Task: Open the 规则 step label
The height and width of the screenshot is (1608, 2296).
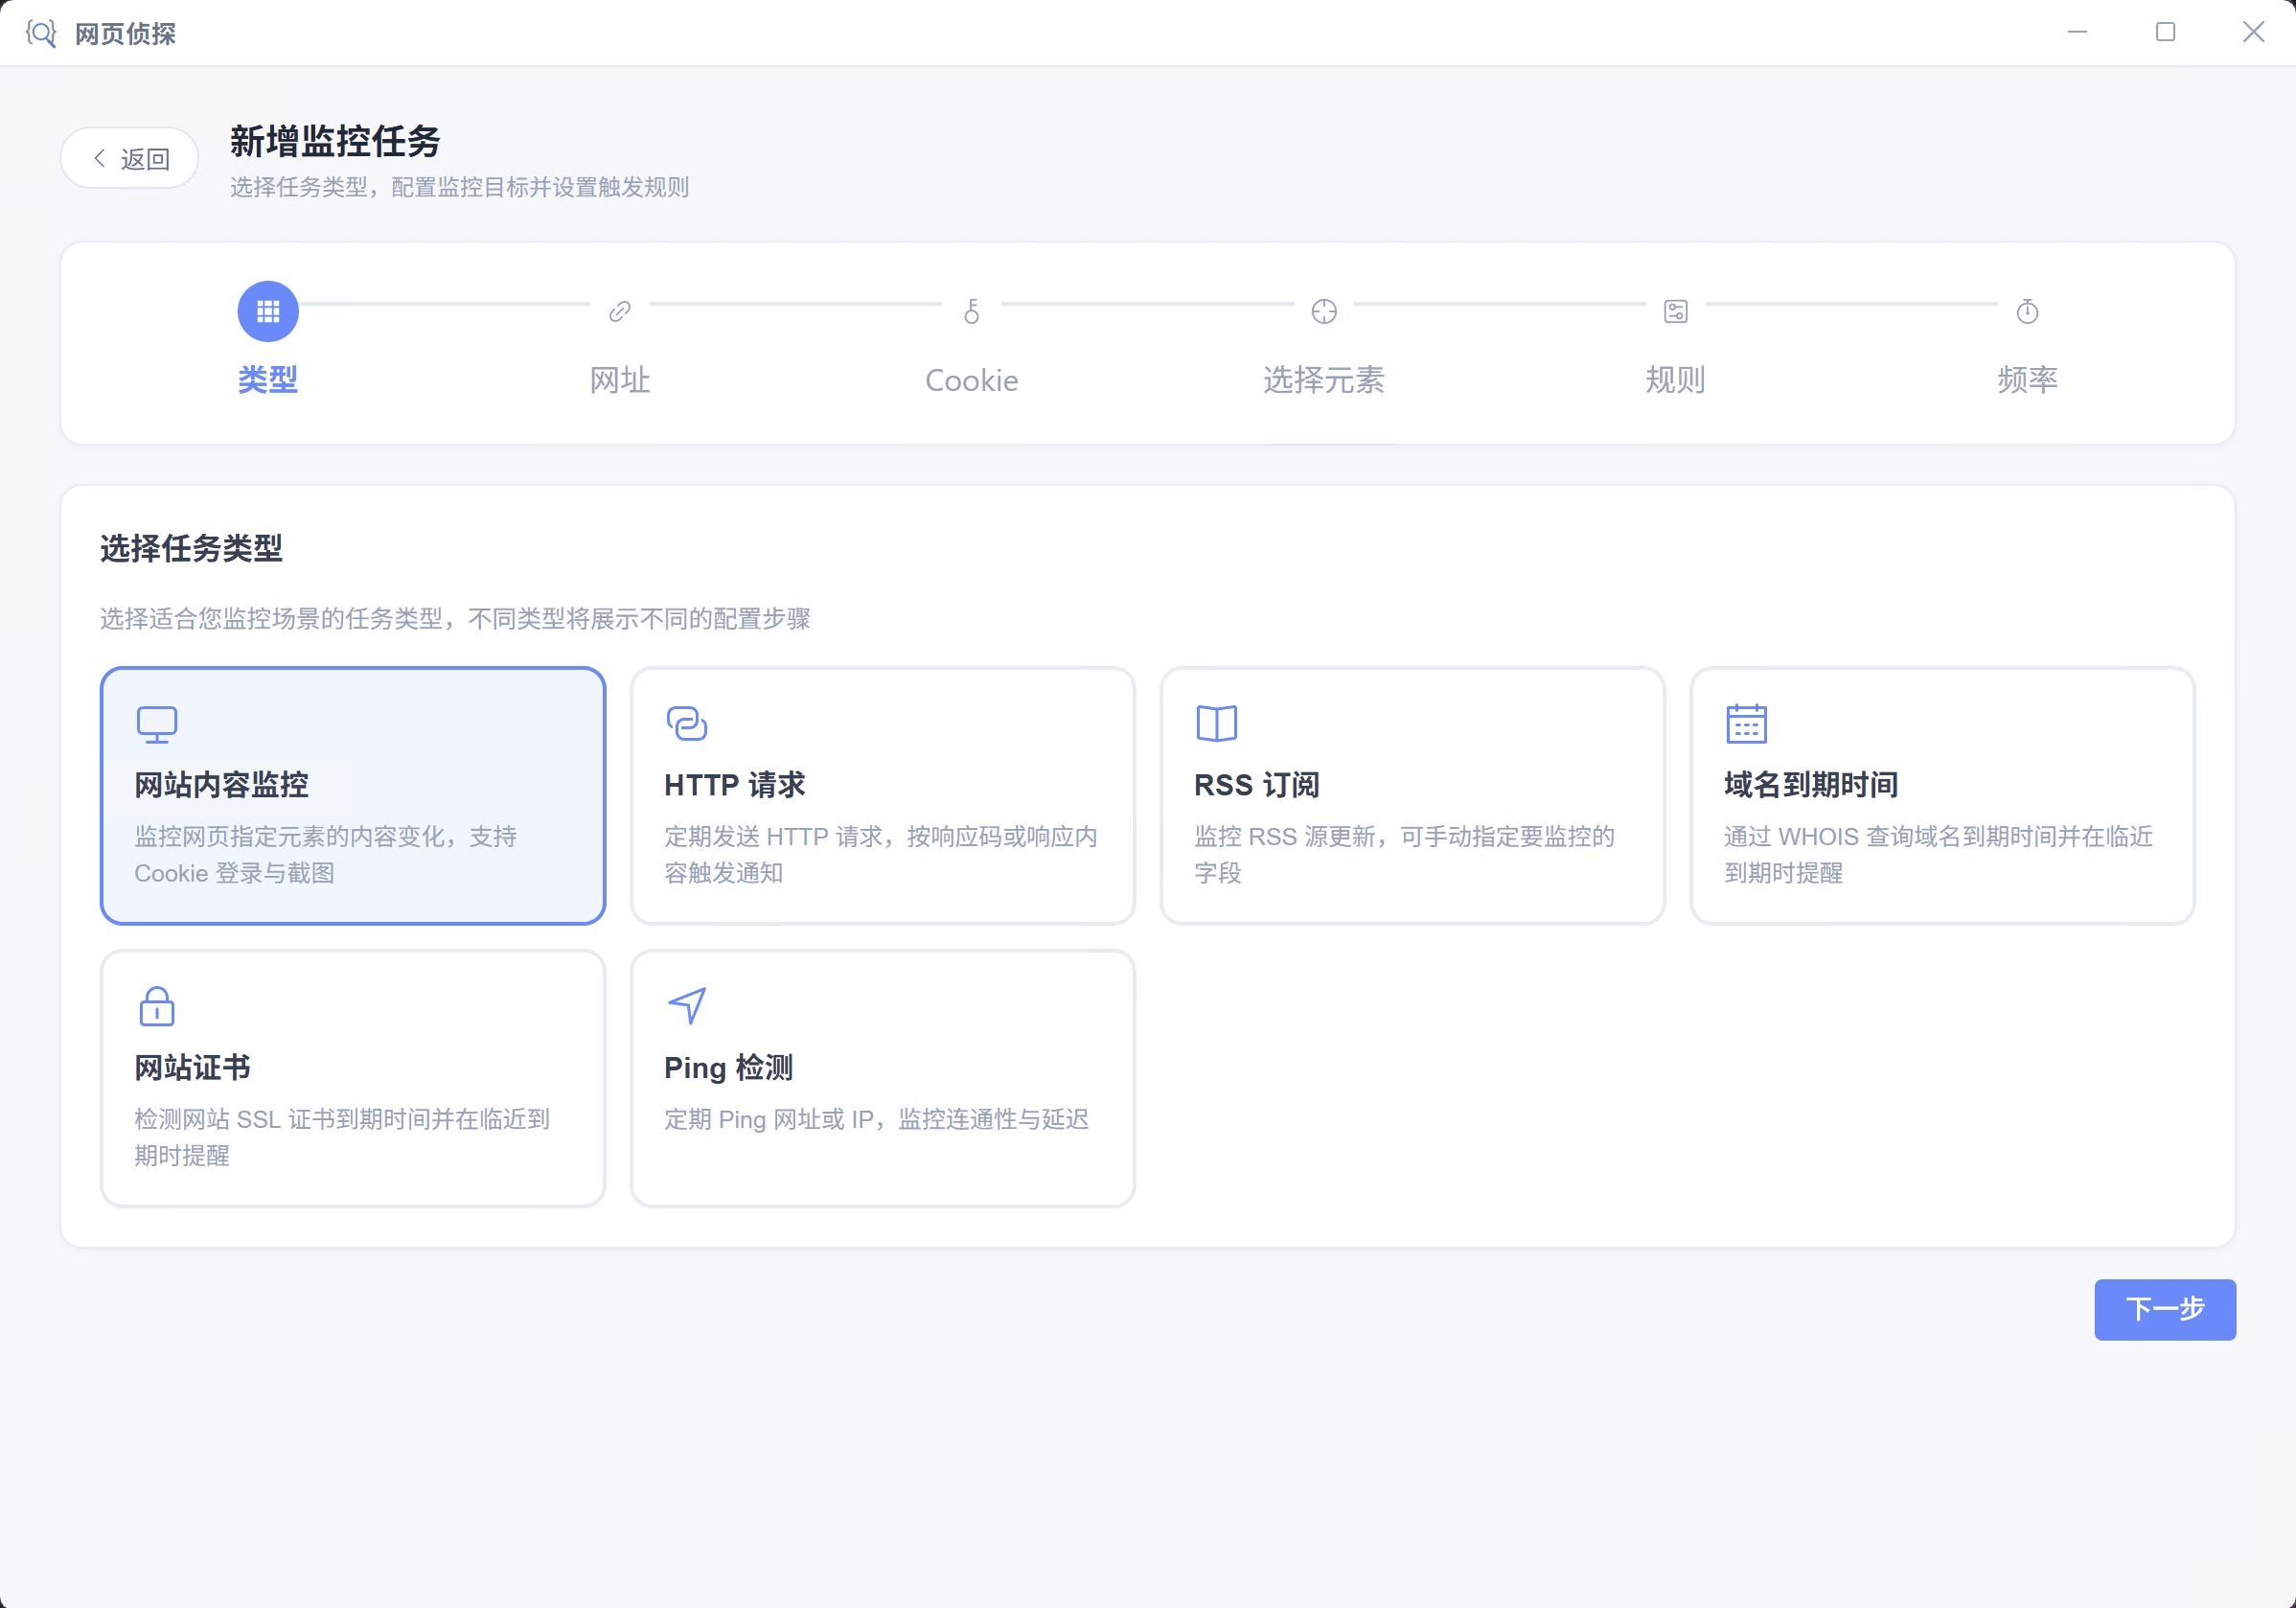Action: point(1675,380)
